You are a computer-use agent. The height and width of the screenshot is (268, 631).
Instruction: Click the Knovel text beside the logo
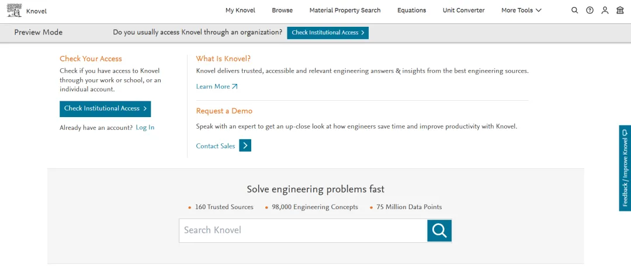[37, 11]
